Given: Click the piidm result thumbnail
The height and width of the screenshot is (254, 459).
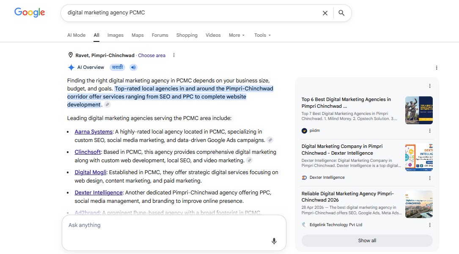Looking at the screenshot, I should tap(419, 110).
